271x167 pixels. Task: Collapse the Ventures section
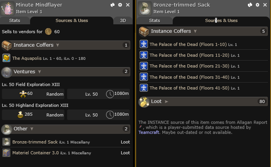pos(39,71)
